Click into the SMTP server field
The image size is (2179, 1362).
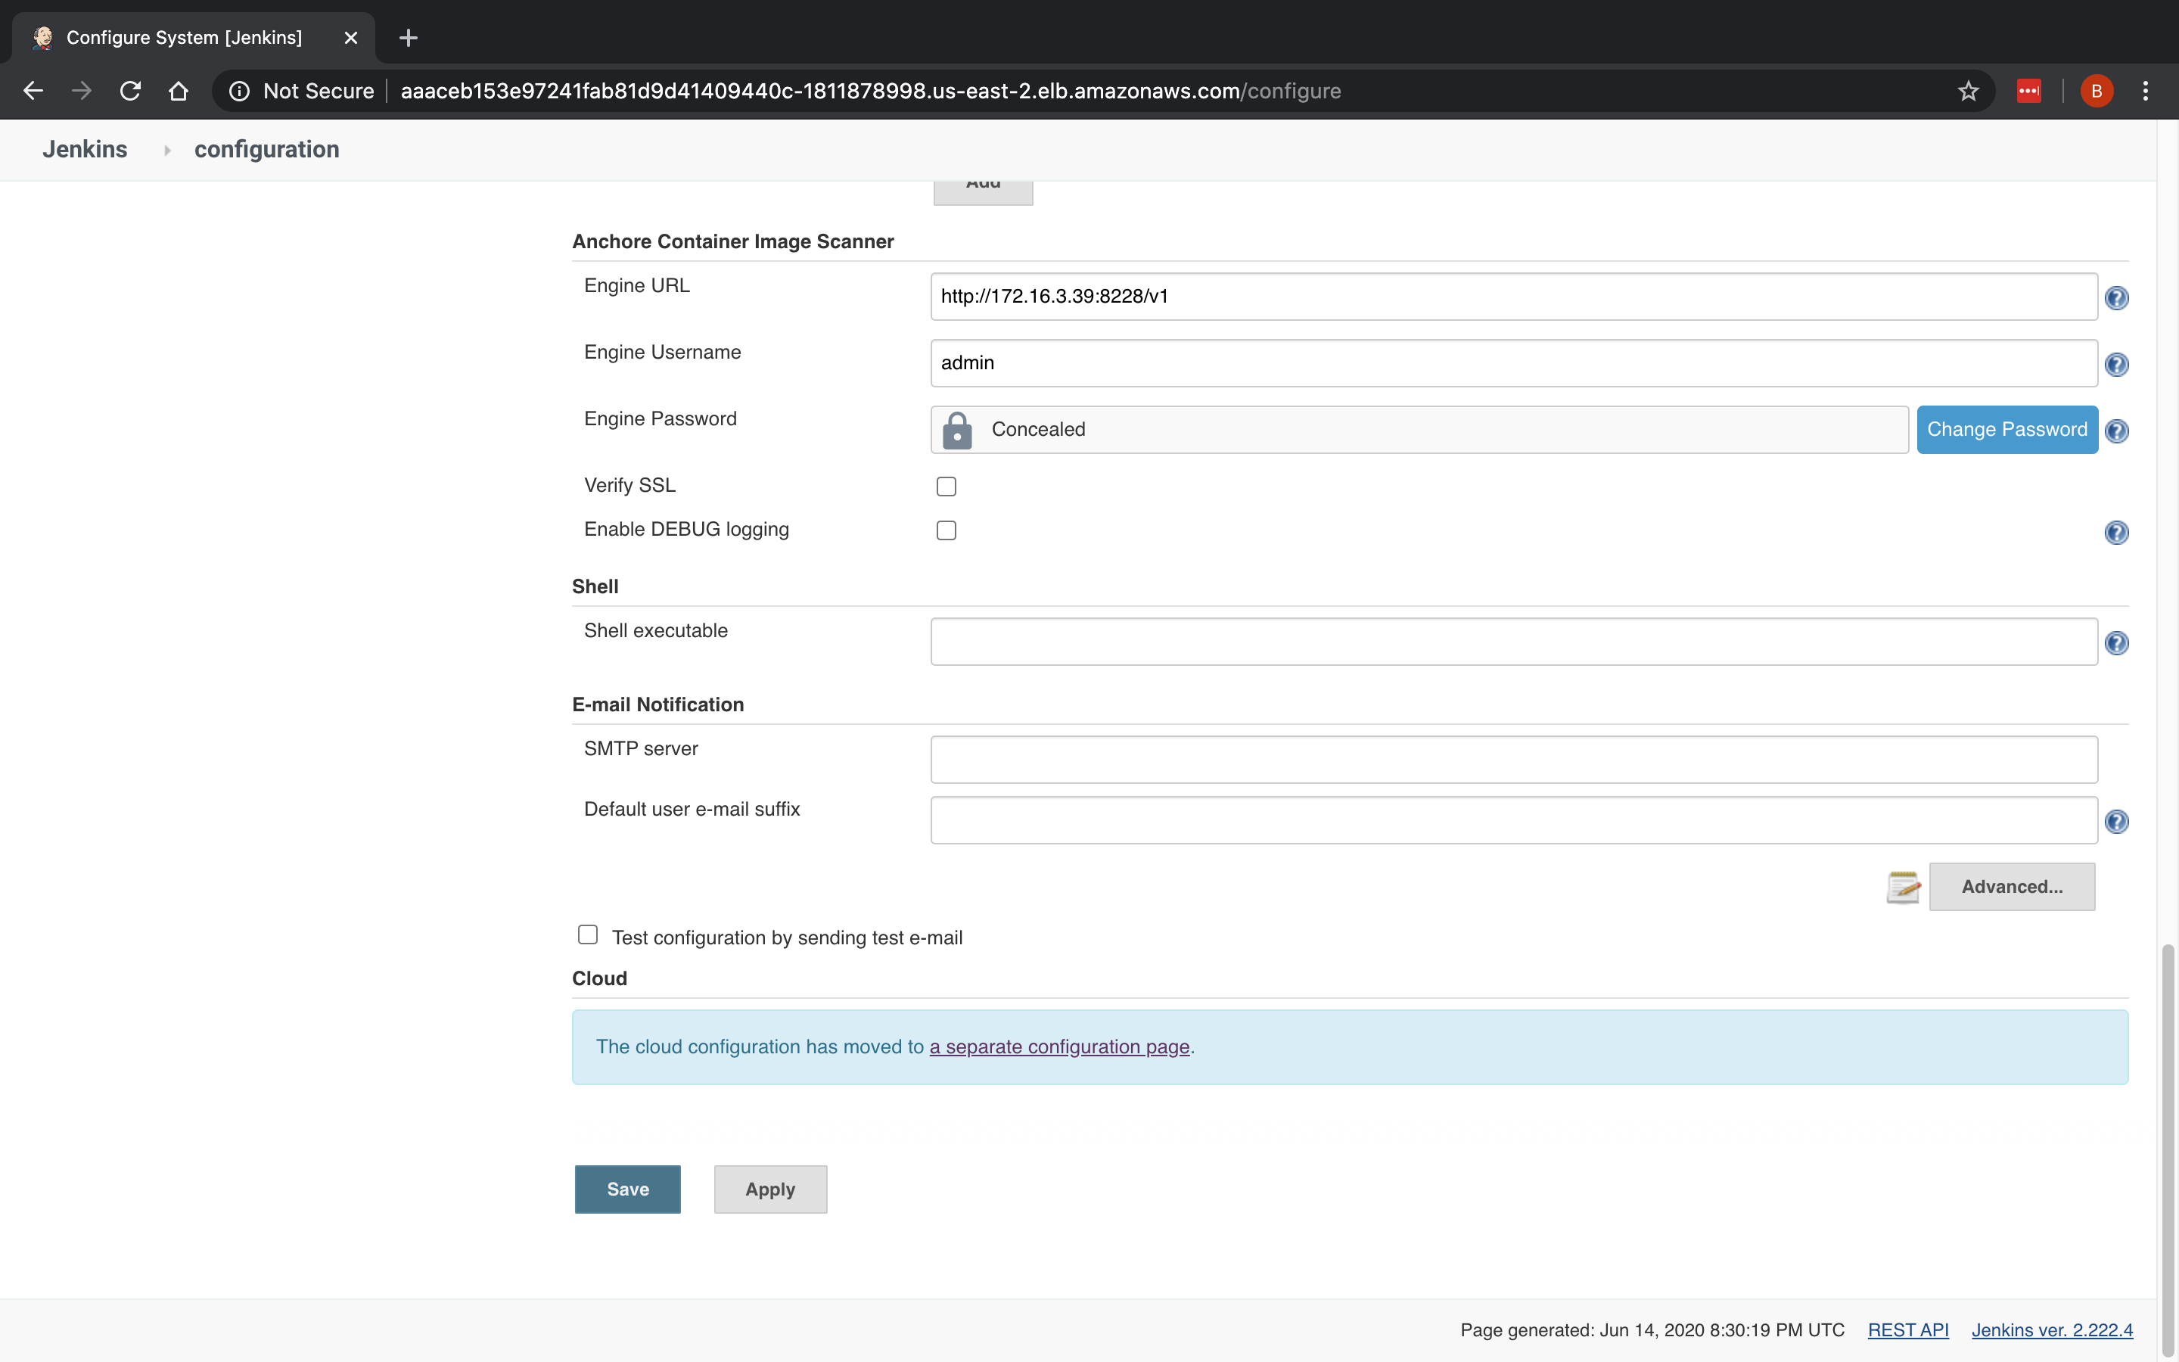tap(1514, 760)
